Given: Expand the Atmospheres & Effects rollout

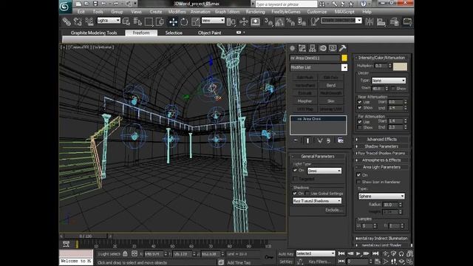Looking at the screenshot, I should coord(381,160).
